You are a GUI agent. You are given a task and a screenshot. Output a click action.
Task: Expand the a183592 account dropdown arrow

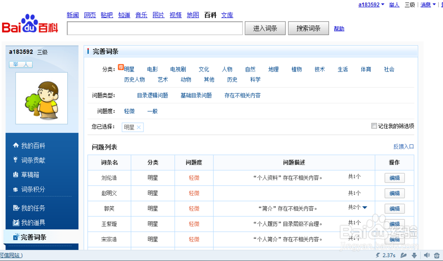383,4
